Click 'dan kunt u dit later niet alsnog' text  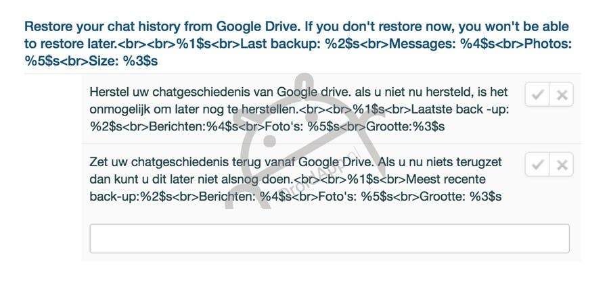(x=172, y=179)
